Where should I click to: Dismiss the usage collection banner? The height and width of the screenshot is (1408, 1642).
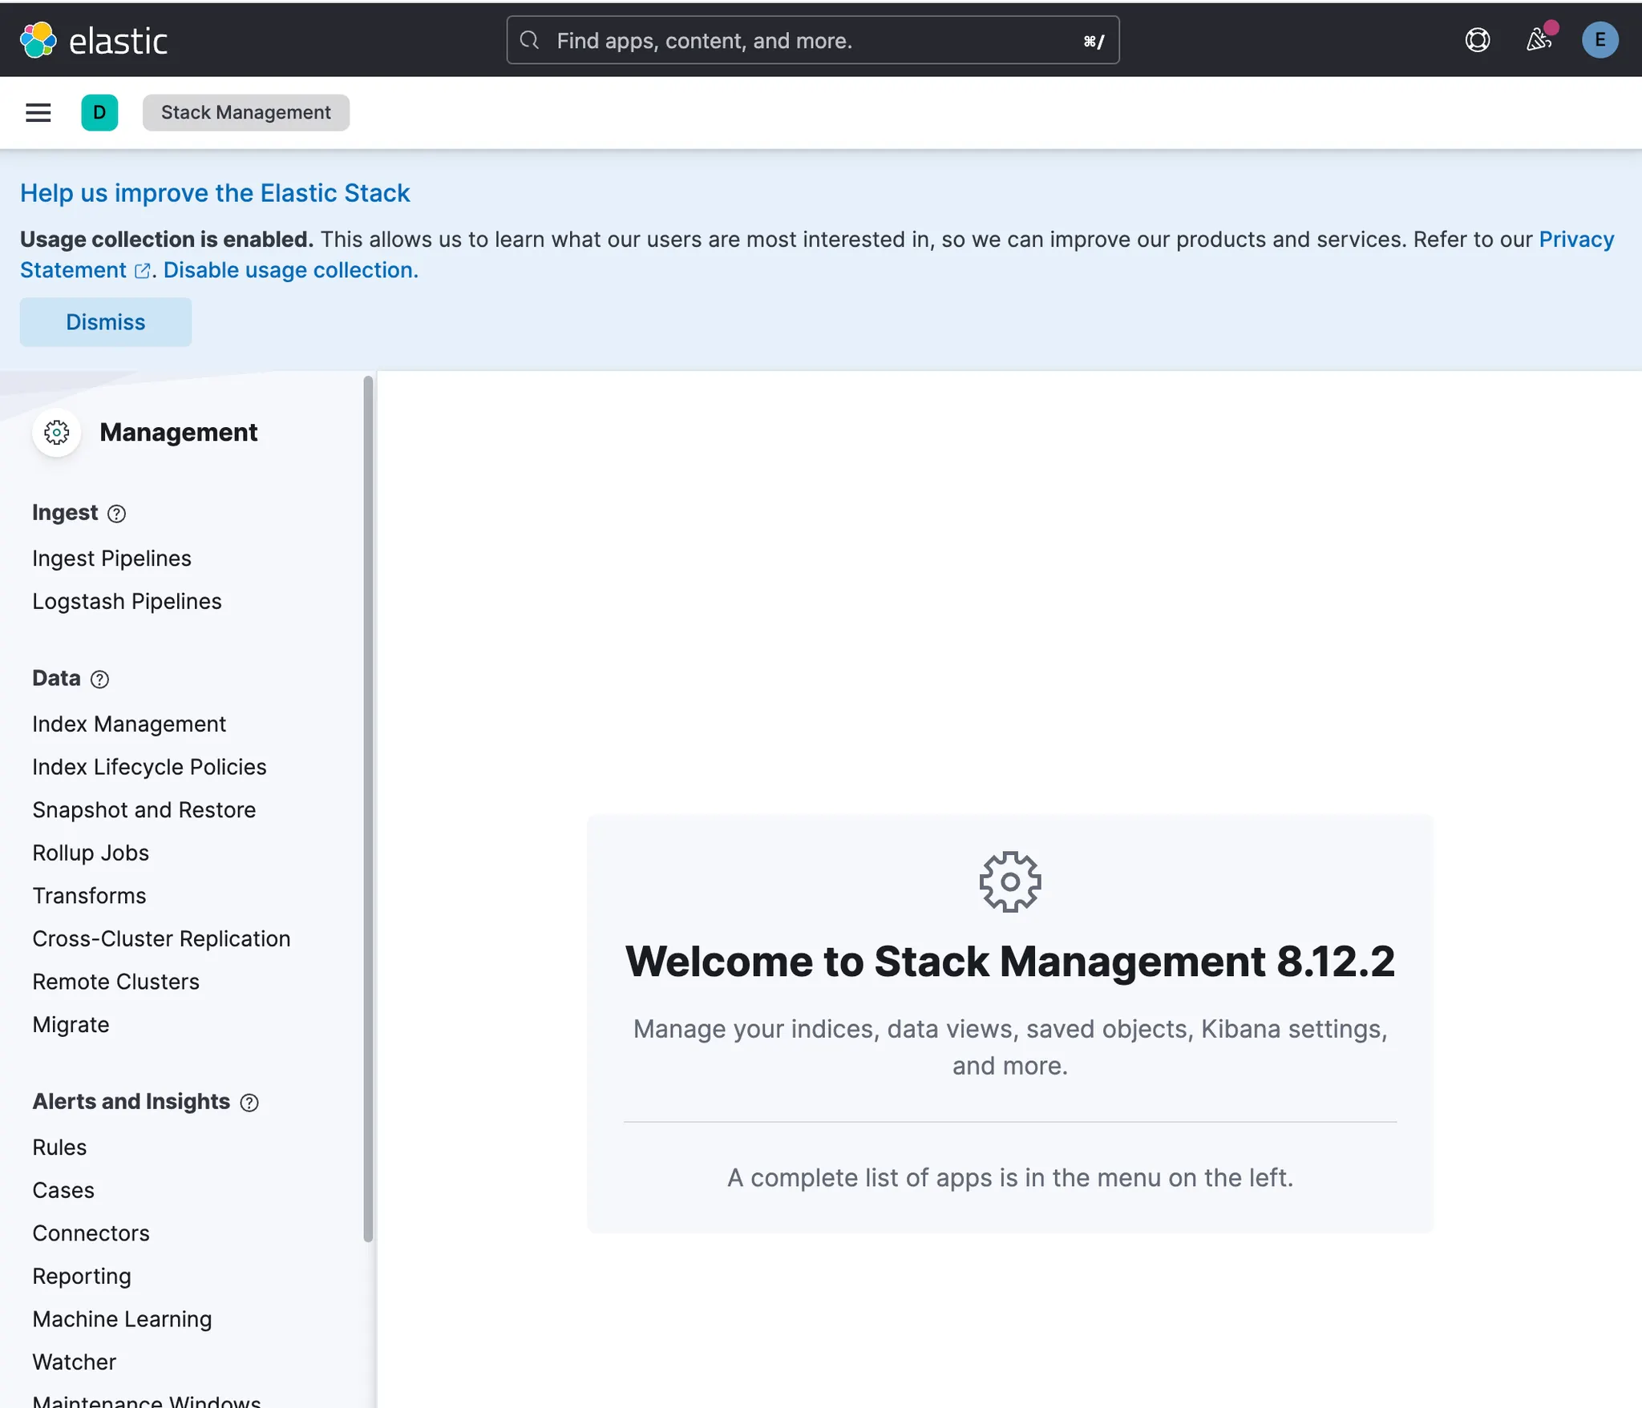pyautogui.click(x=105, y=322)
